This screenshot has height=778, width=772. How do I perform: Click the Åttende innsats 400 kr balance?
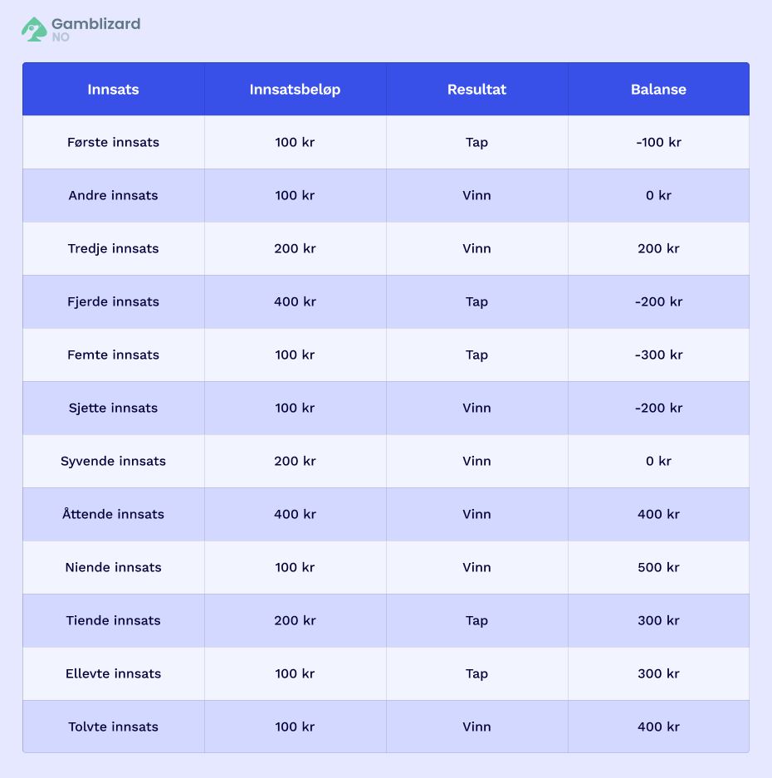(658, 514)
